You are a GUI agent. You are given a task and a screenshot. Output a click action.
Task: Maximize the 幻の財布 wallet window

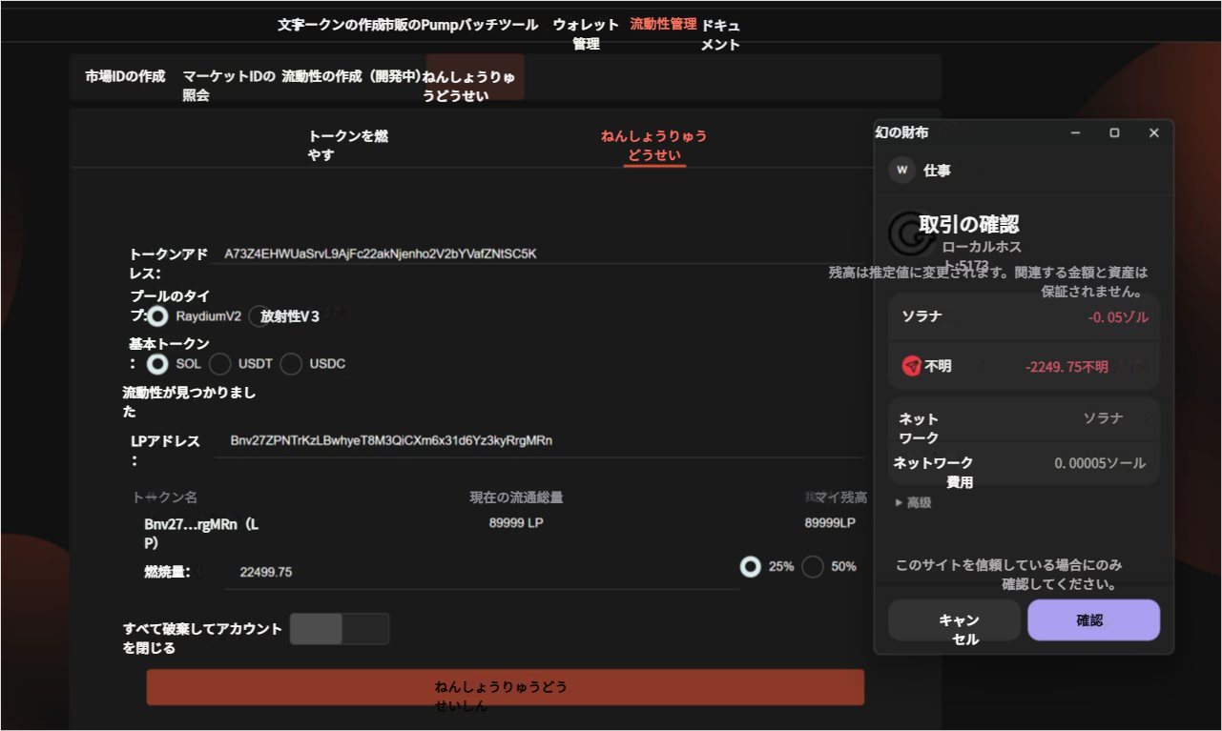1114,133
